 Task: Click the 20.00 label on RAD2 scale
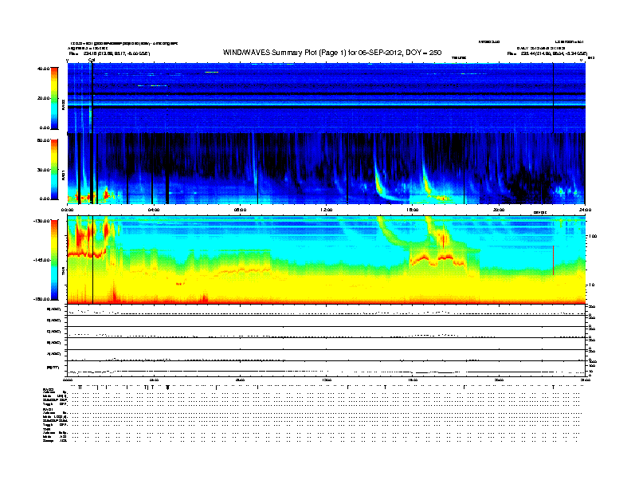[x=44, y=98]
